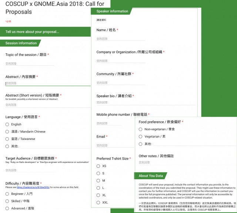This screenshot has height=213, width=237.
Task: Click the Topic of the session answer field
Action: point(30,64)
